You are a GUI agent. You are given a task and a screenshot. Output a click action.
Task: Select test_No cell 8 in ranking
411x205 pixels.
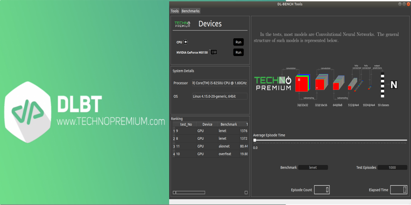pyautogui.click(x=186, y=138)
